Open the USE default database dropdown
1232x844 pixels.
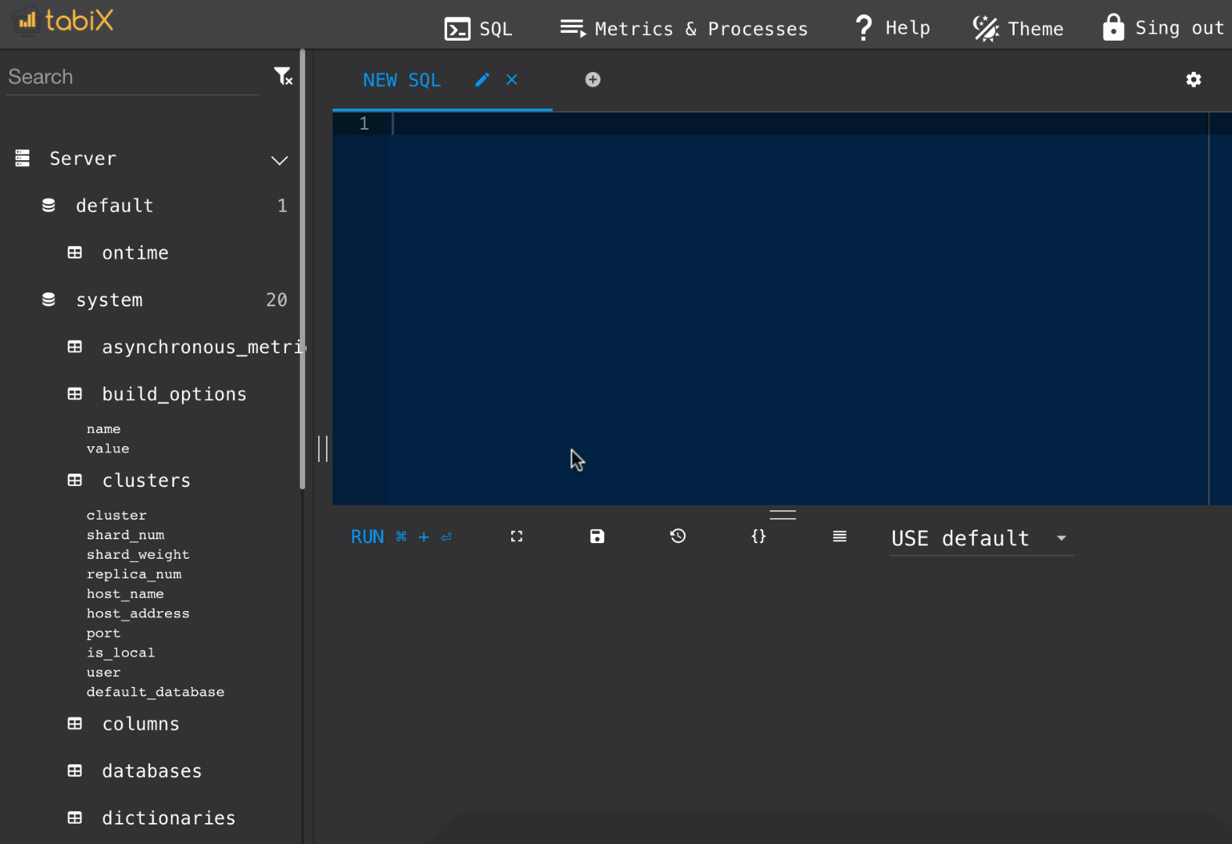pyautogui.click(x=981, y=538)
